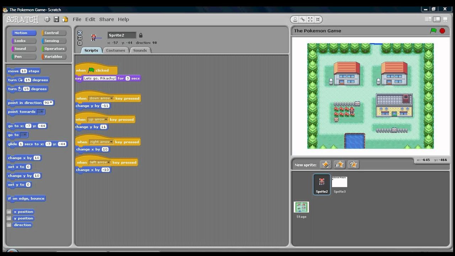The image size is (455, 256).
Task: Choose new sprite from file button
Action: 339,165
